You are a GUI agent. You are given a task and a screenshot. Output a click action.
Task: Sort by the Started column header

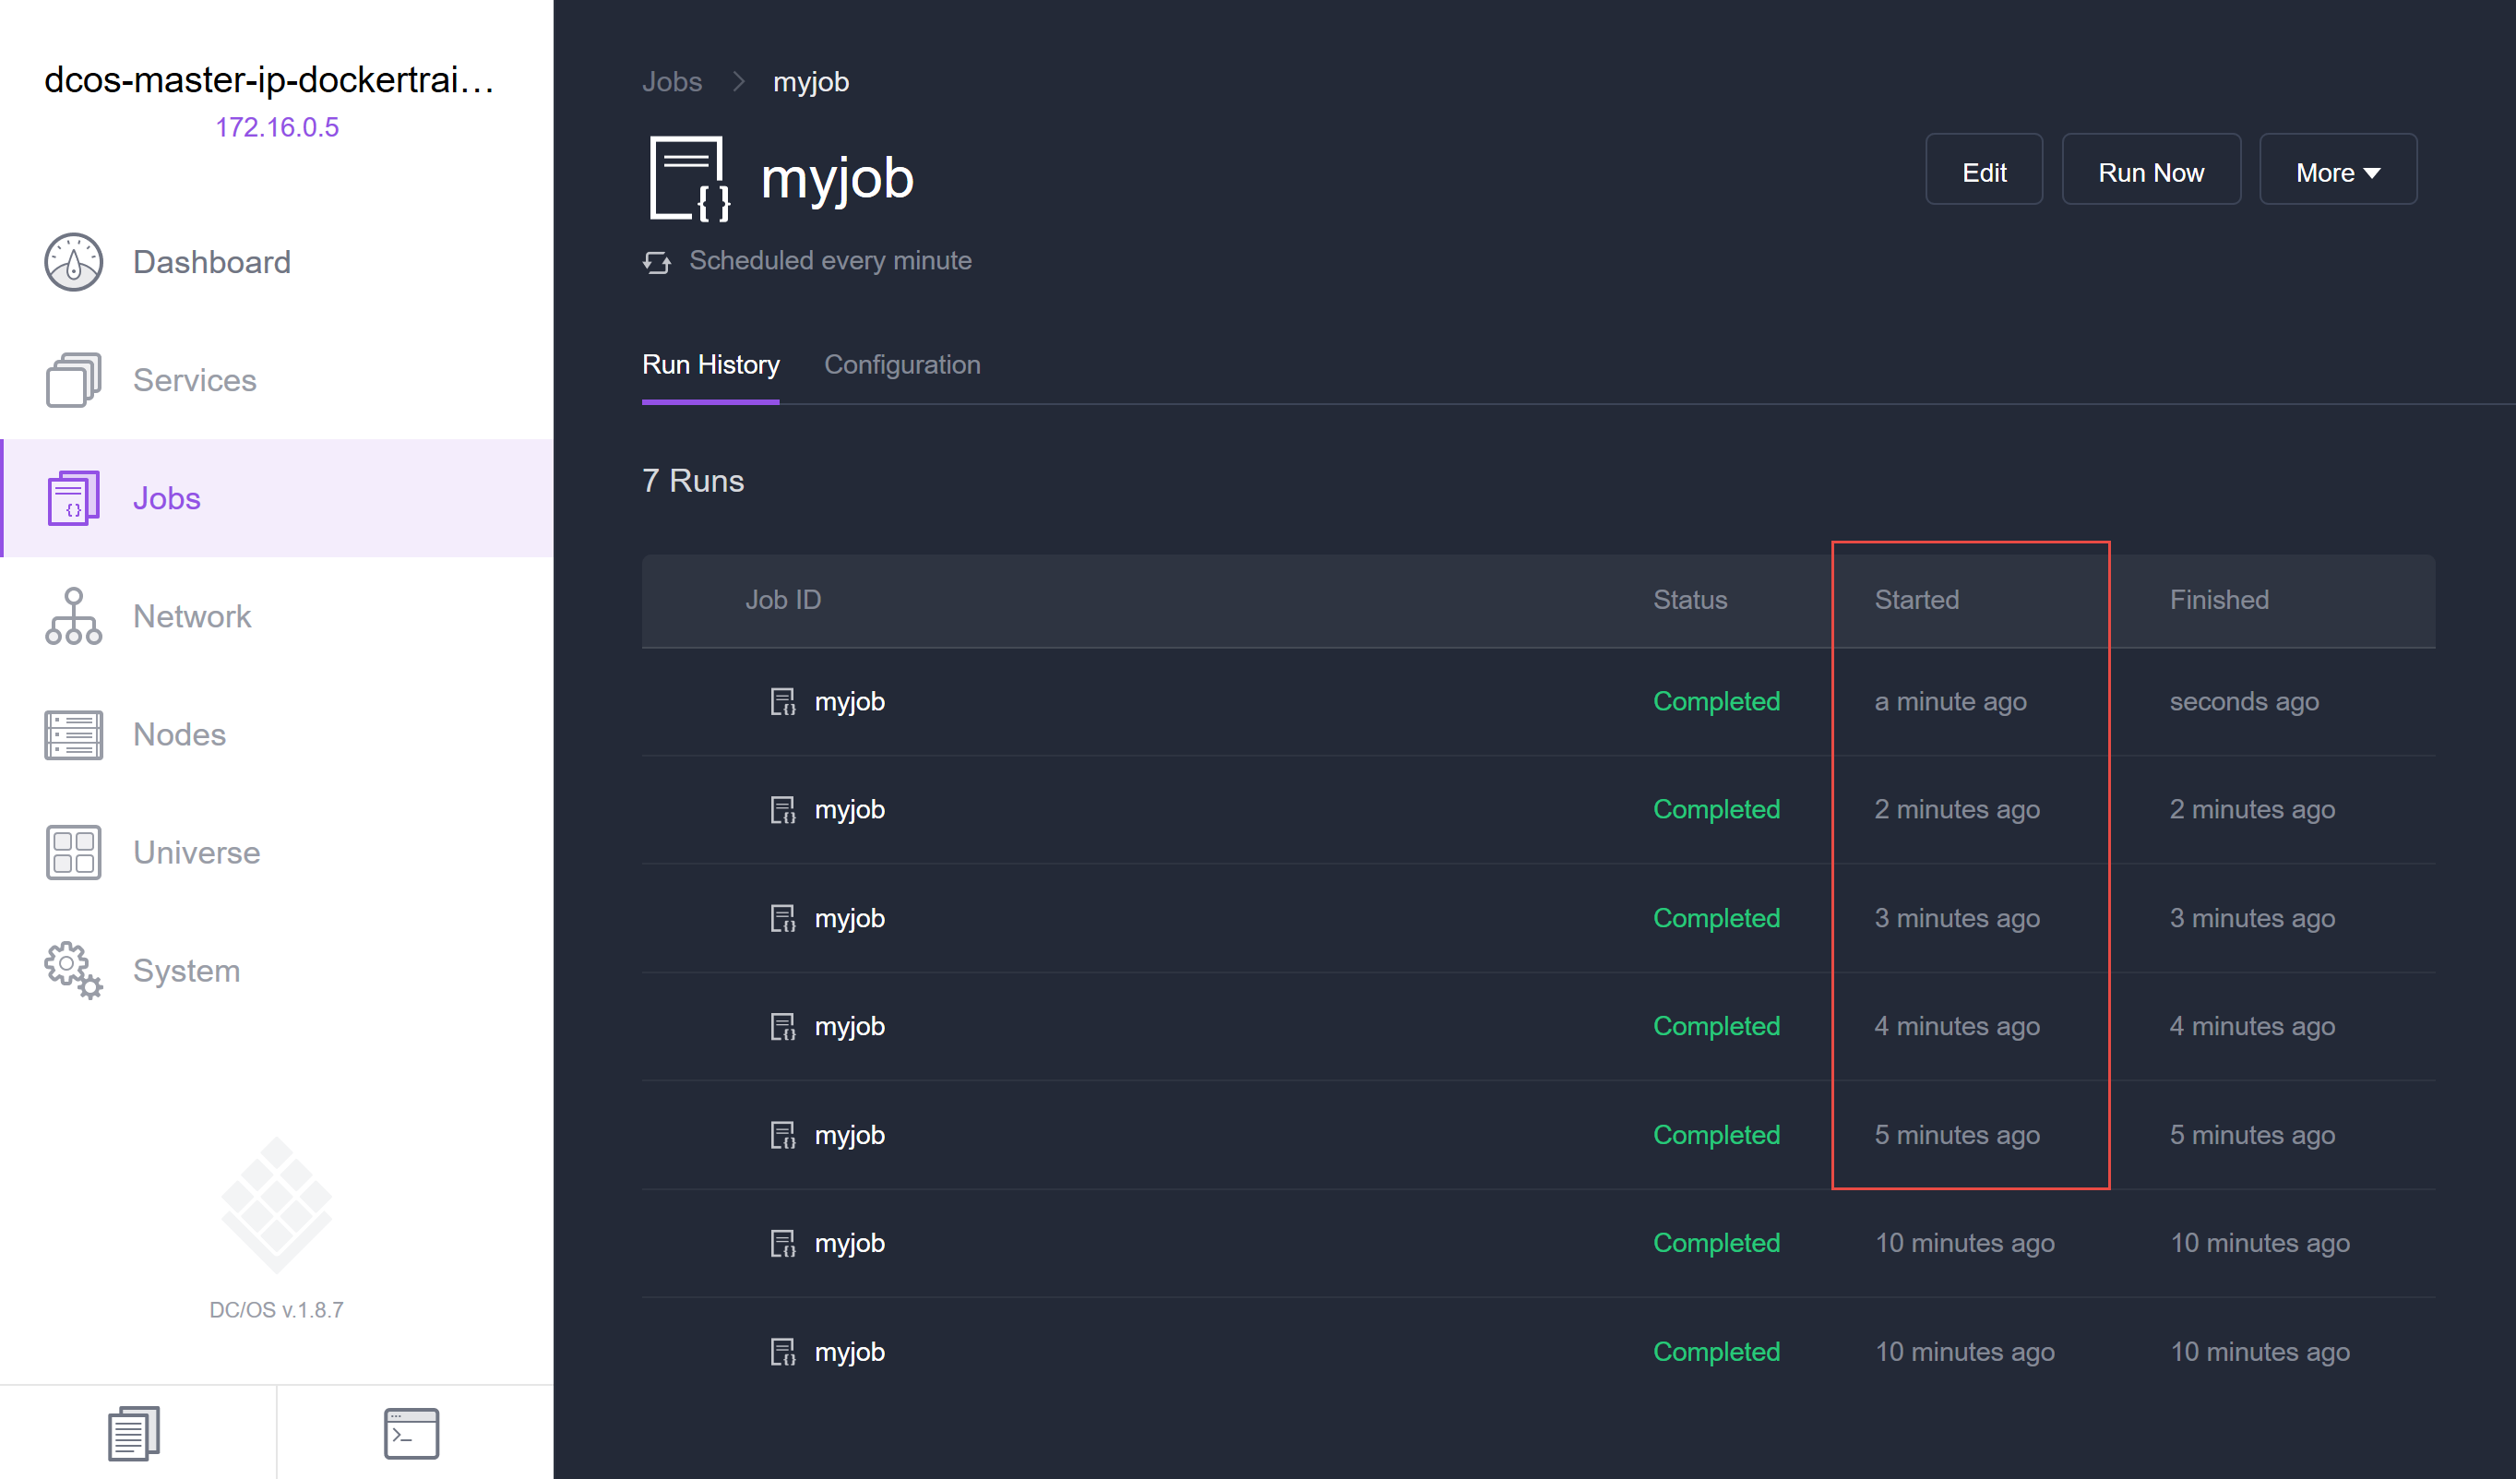tap(1917, 601)
